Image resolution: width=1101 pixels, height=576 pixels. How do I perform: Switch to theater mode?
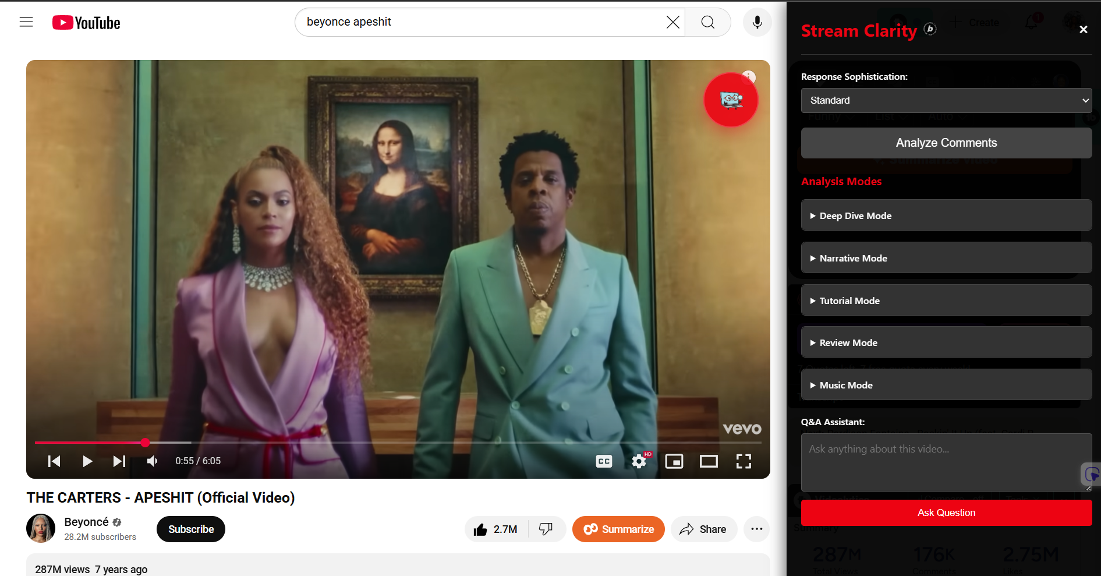[709, 461]
